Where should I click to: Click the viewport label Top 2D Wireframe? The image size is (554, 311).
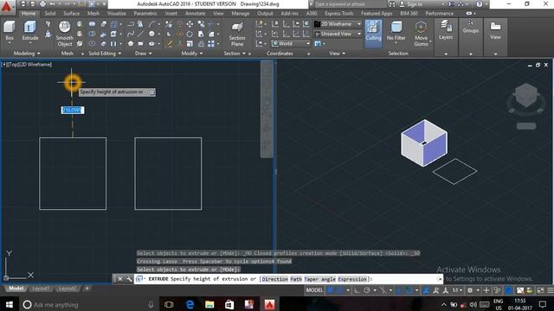(27, 65)
